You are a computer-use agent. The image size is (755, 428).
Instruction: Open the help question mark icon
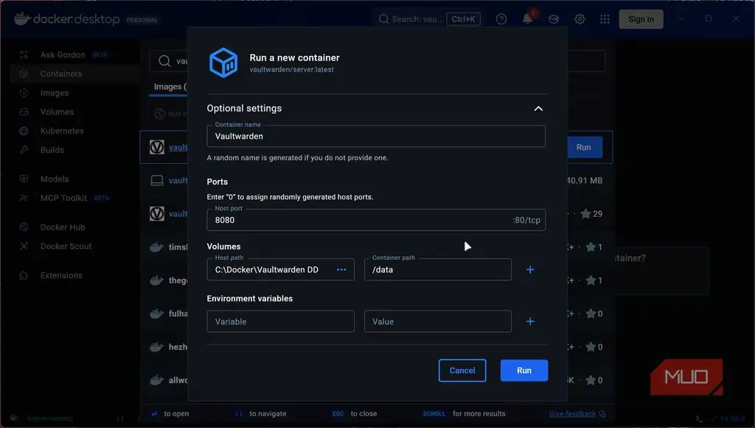[501, 19]
